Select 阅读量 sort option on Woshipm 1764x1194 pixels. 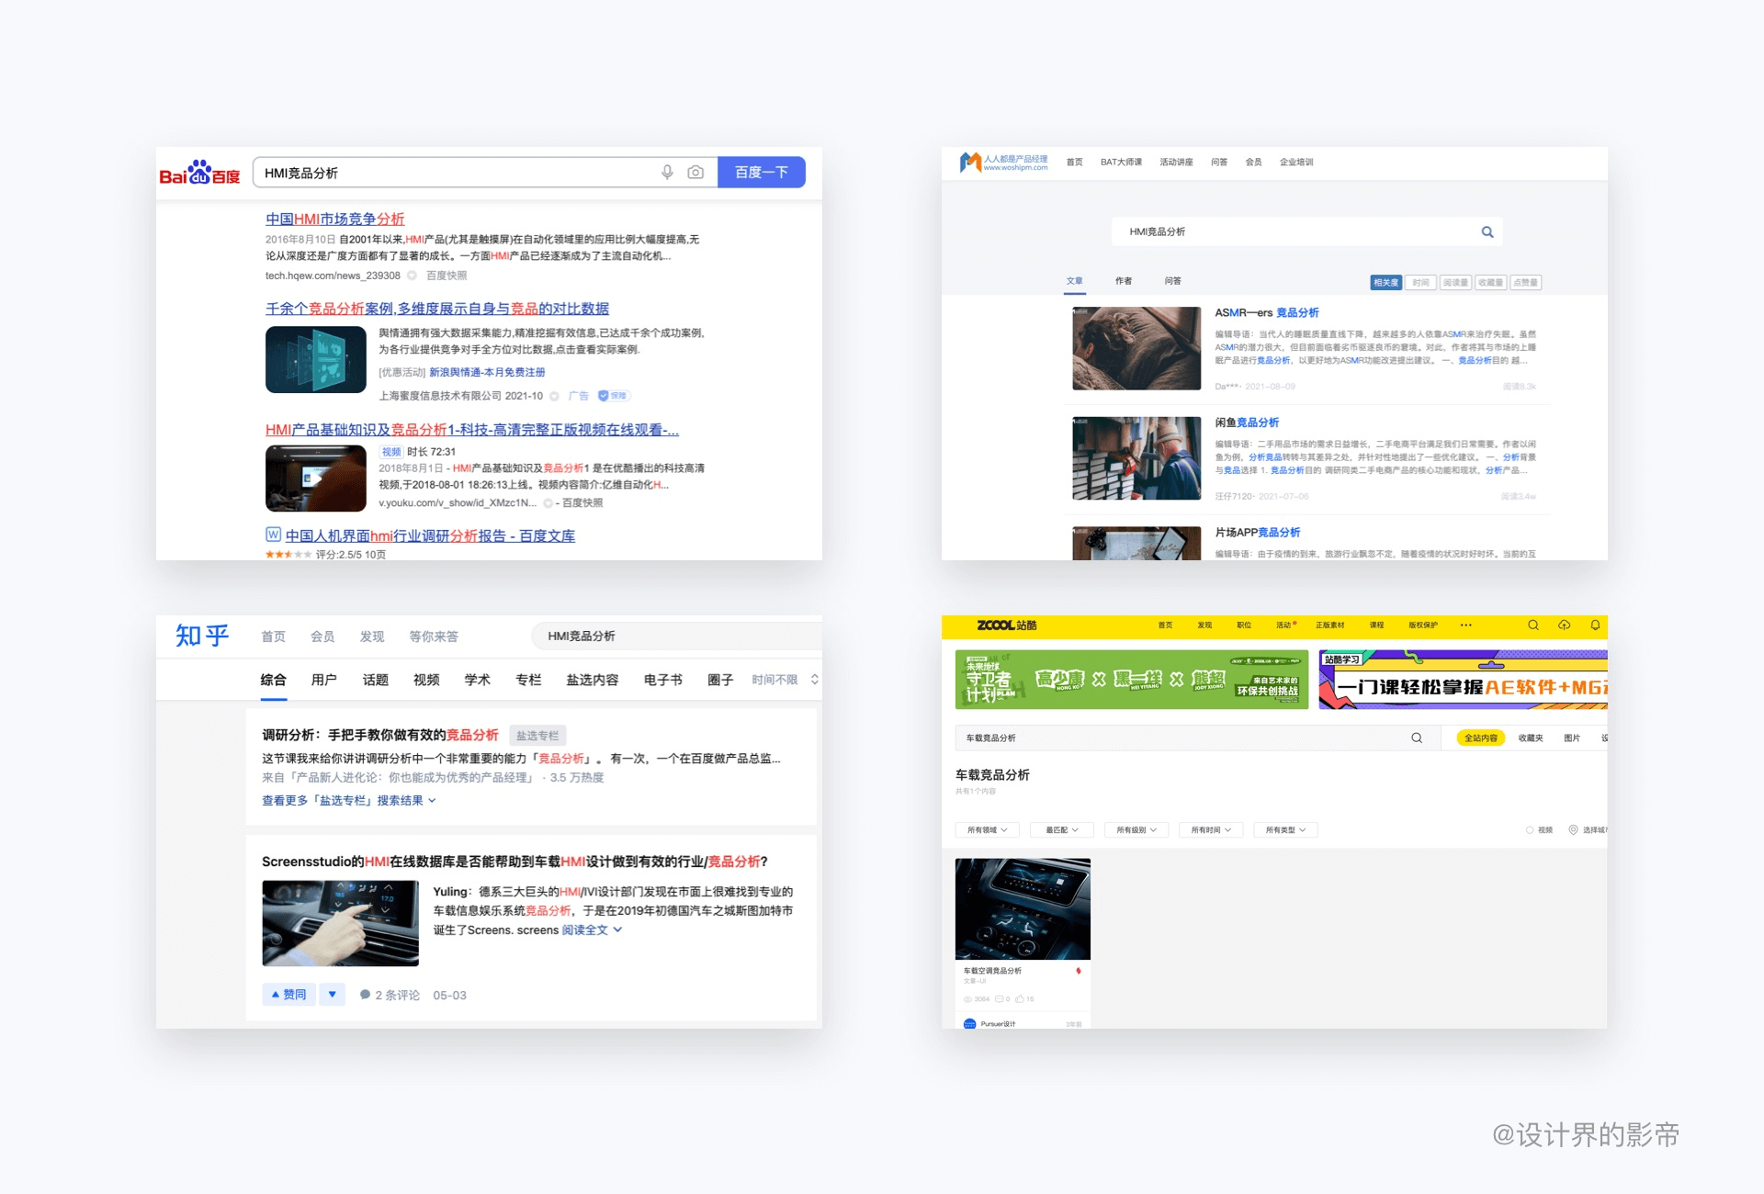(1455, 283)
